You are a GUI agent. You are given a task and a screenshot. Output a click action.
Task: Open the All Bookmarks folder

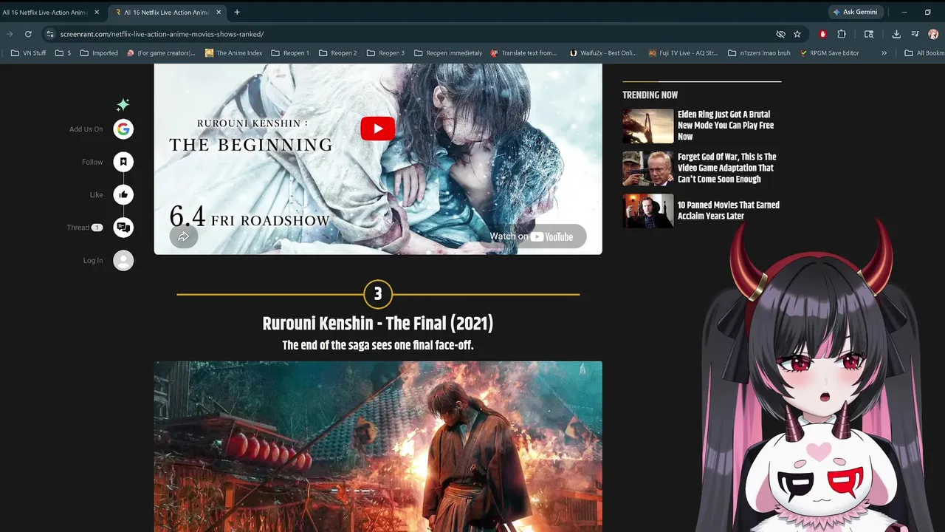click(924, 53)
